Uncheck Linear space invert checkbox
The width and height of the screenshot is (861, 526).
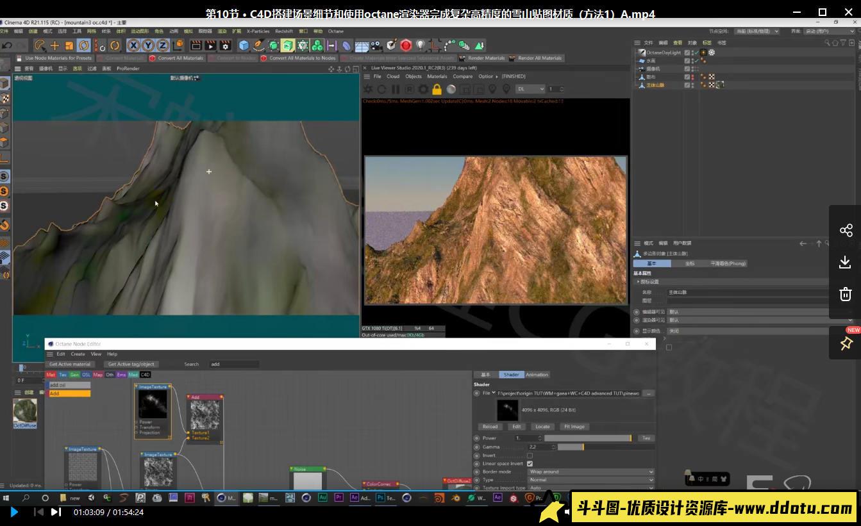point(530,464)
